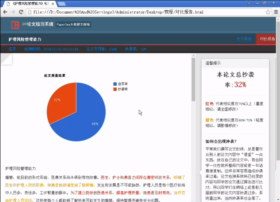Click the report pane scrollbar thumb

pyautogui.click(x=193, y=79)
